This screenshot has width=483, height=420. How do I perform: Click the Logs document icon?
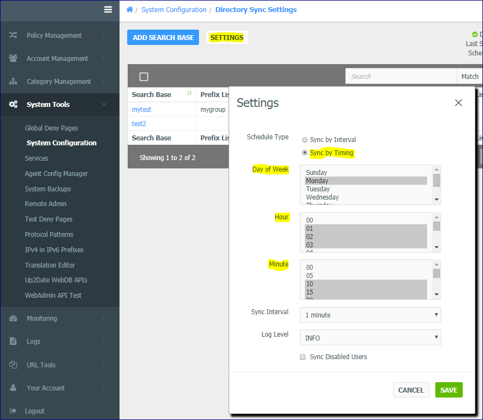click(13, 341)
